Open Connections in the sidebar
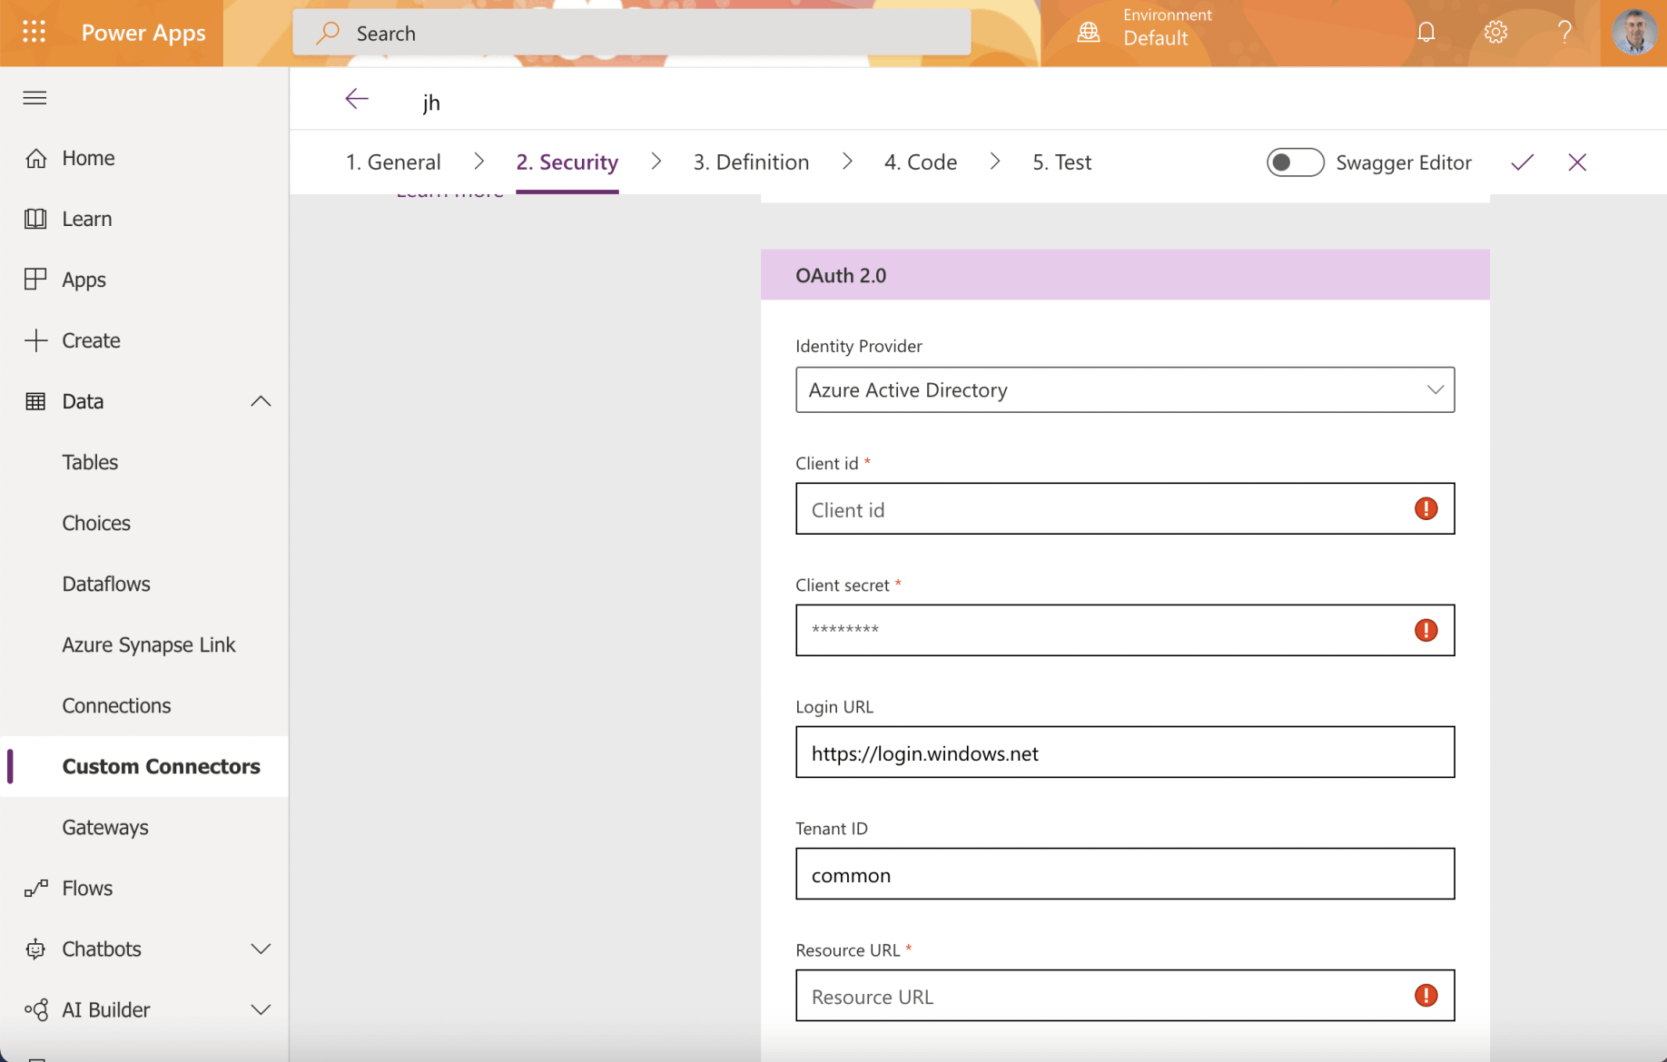 pos(116,705)
